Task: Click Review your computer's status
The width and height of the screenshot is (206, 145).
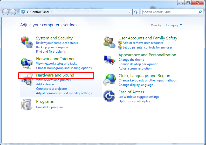Action: pos(57,43)
